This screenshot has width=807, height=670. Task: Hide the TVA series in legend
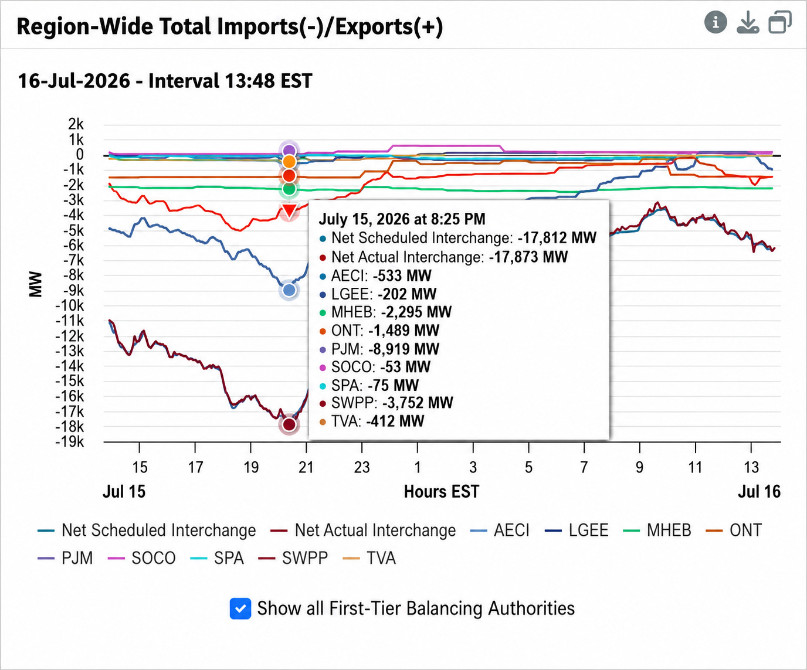click(368, 558)
